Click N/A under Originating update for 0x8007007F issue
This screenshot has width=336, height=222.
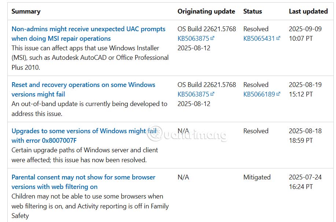pos(182,131)
